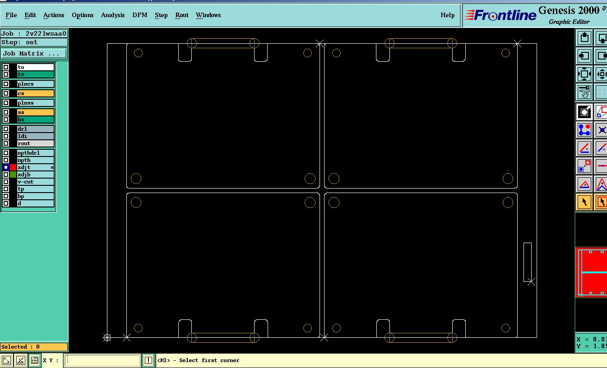Select the 'bs' layer name
The image size is (607, 368).
pos(36,120)
